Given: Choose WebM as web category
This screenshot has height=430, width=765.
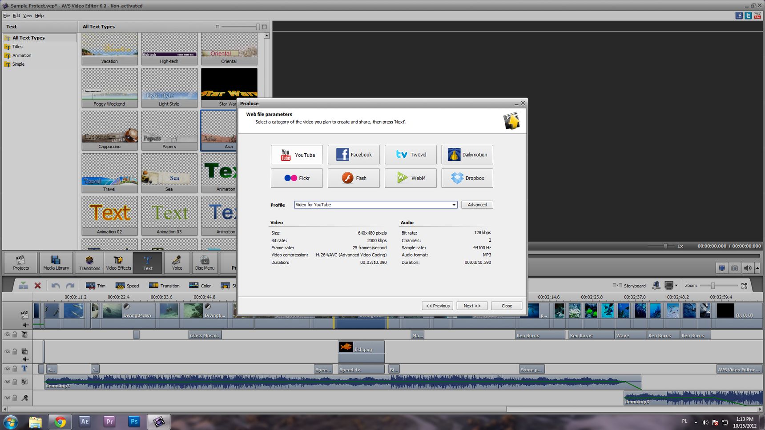Looking at the screenshot, I should 411,178.
